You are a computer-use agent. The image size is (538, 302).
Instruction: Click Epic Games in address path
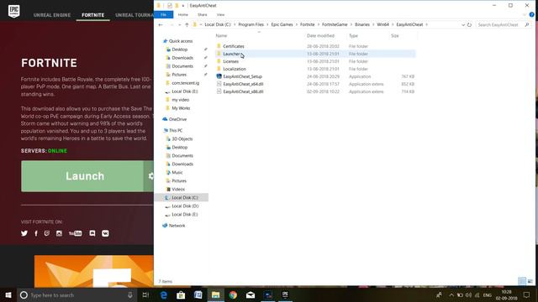[x=282, y=24]
